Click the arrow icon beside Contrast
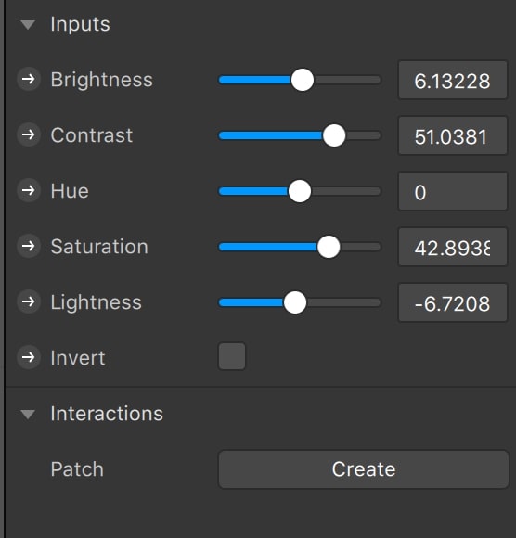Viewport: 516px width, 538px height. tap(29, 134)
